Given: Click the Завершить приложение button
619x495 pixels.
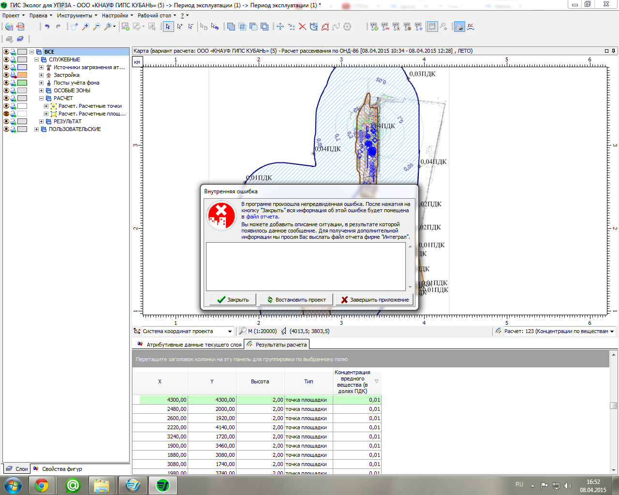Looking at the screenshot, I should tap(375, 300).
